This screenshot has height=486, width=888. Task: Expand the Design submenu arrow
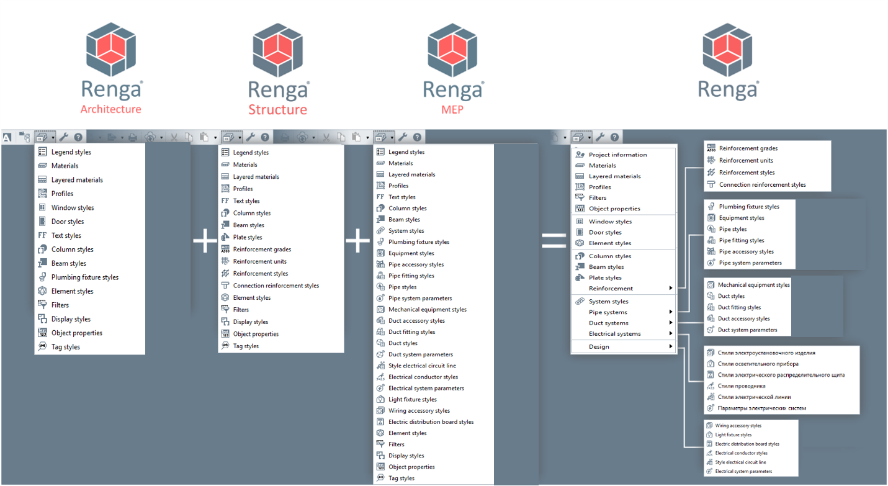[671, 347]
